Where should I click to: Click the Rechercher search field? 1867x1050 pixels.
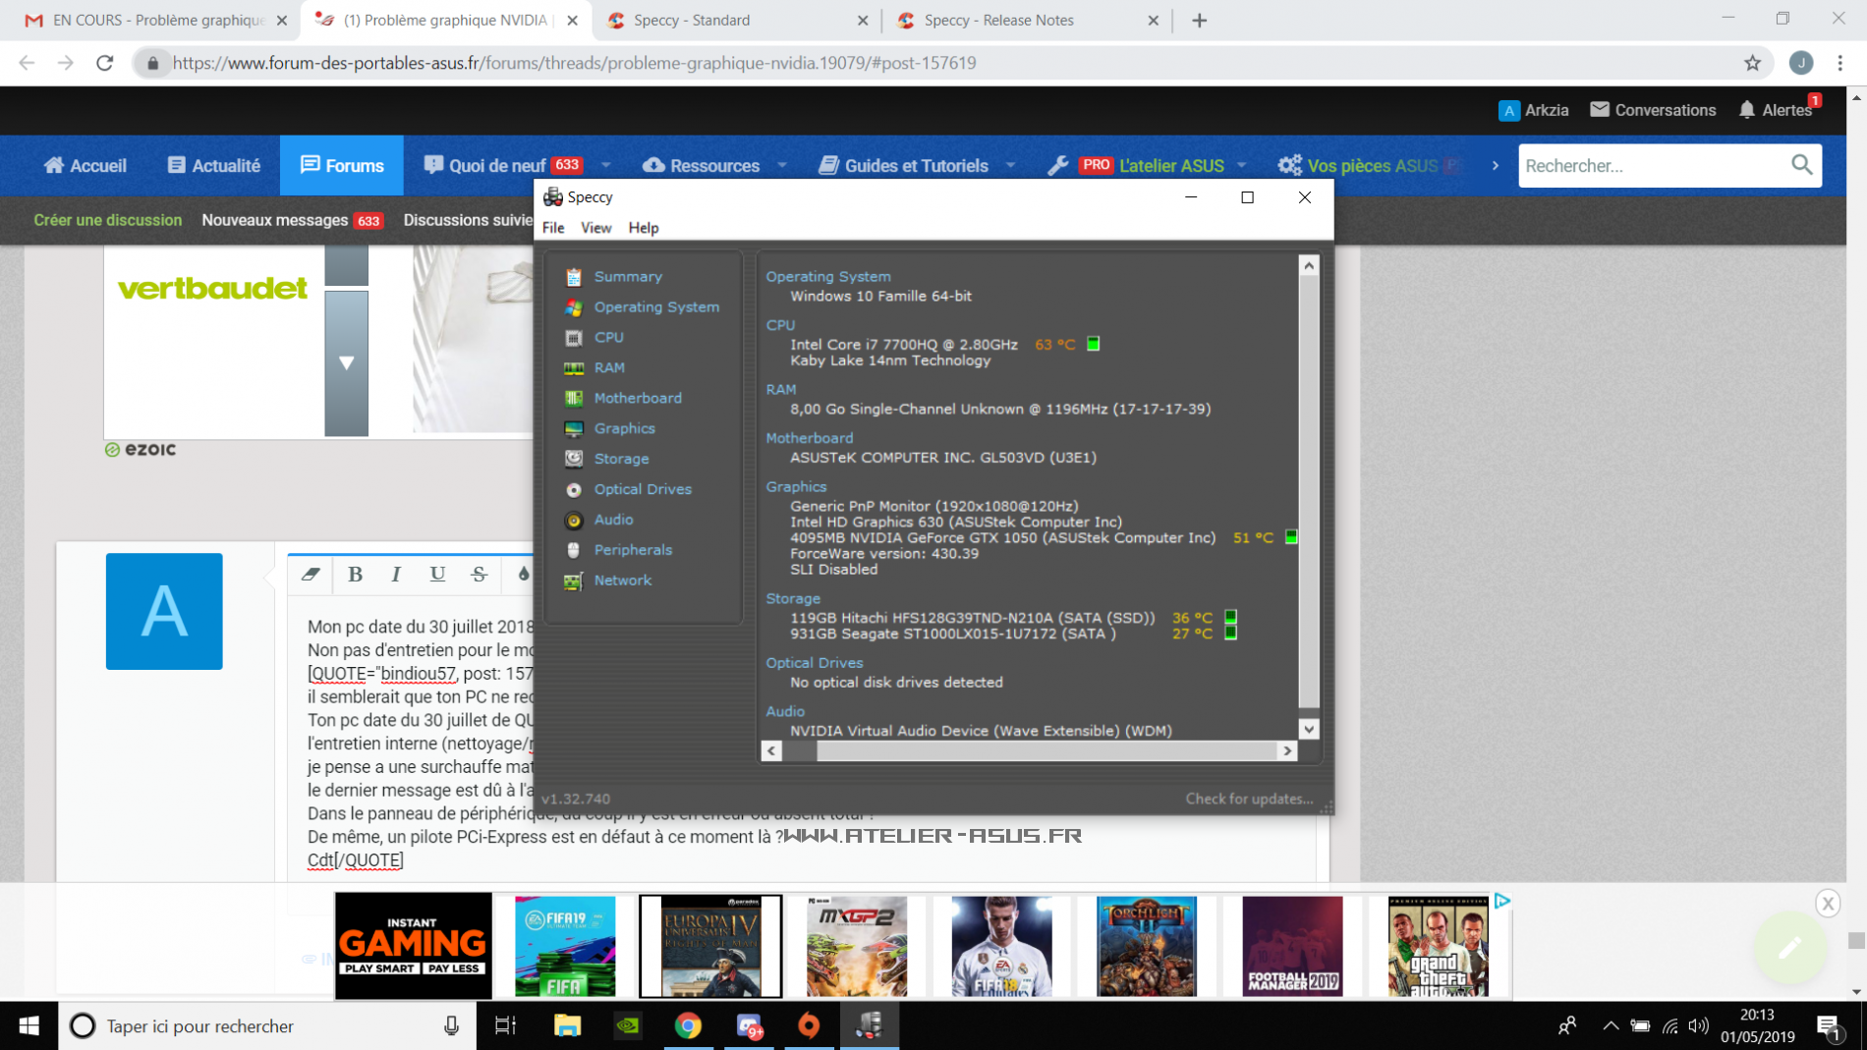(1654, 166)
